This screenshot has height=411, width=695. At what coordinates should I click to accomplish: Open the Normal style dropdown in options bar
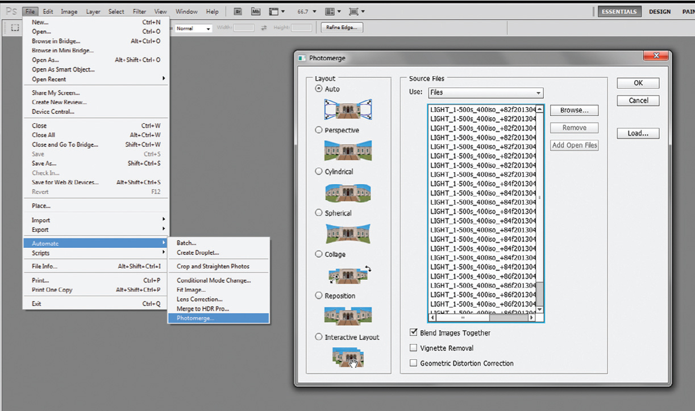click(193, 28)
